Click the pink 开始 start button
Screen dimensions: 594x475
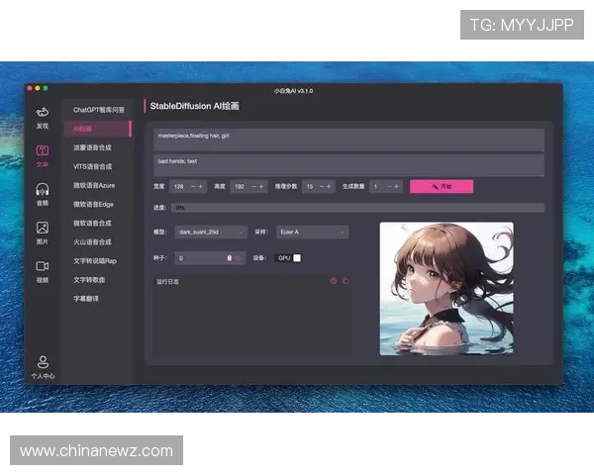click(x=442, y=186)
